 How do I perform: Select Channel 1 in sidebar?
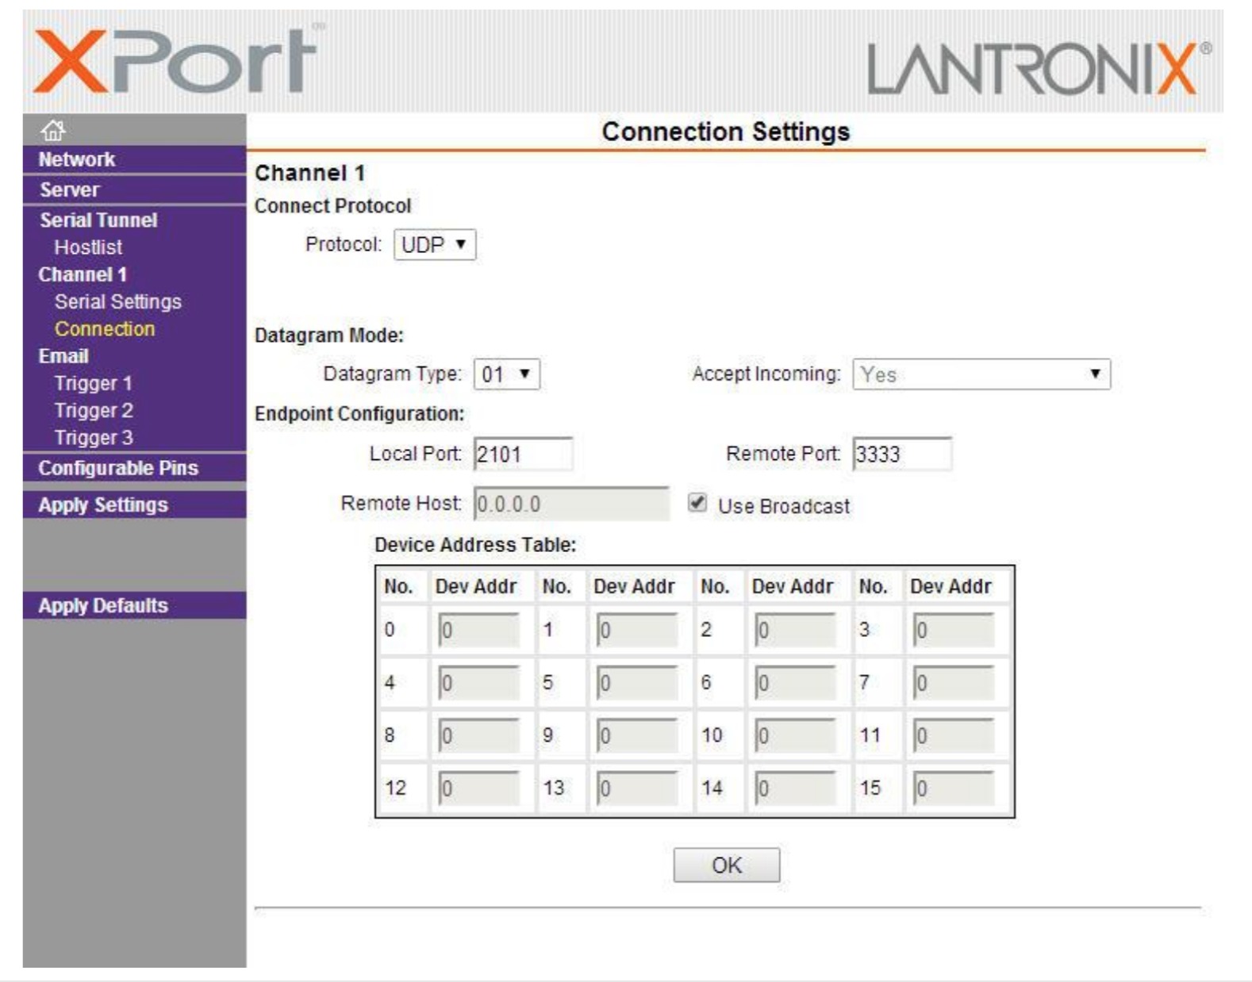(x=83, y=274)
